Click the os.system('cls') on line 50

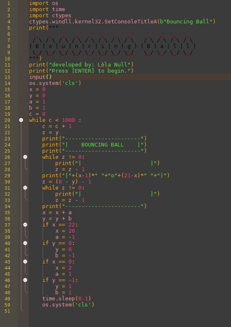(68, 305)
